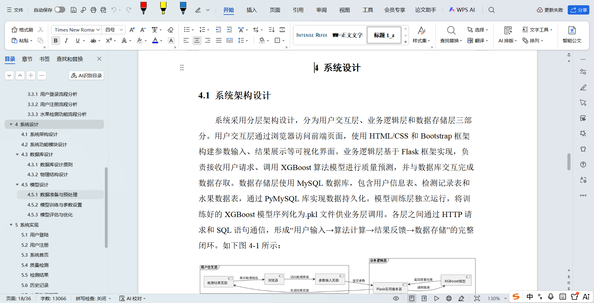
Task: Click the WPS AI button
Action: (x=462, y=10)
